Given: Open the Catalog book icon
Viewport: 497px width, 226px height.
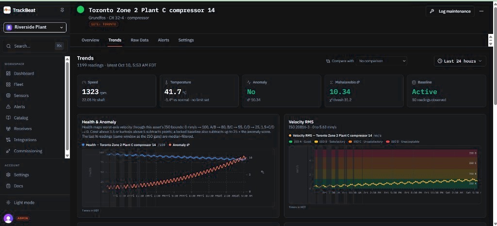Looking at the screenshot, I should click(8, 118).
